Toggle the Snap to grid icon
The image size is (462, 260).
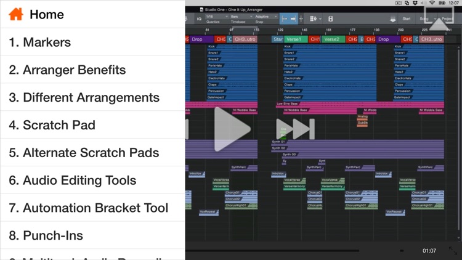(x=285, y=19)
